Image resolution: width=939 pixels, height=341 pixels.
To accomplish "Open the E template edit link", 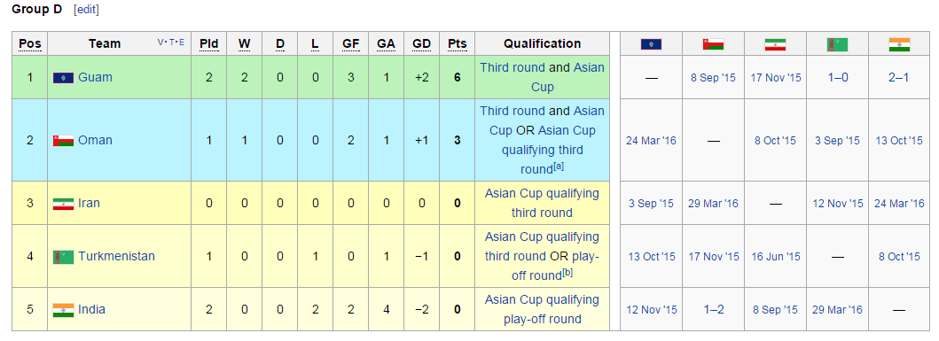I will (182, 43).
